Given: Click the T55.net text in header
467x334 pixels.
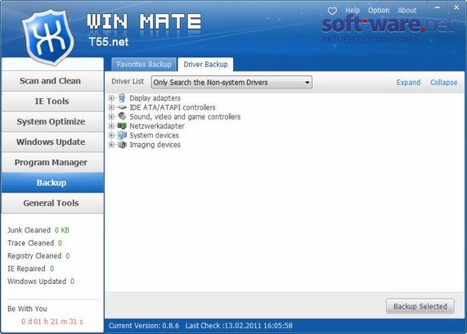Looking at the screenshot, I should tap(108, 41).
